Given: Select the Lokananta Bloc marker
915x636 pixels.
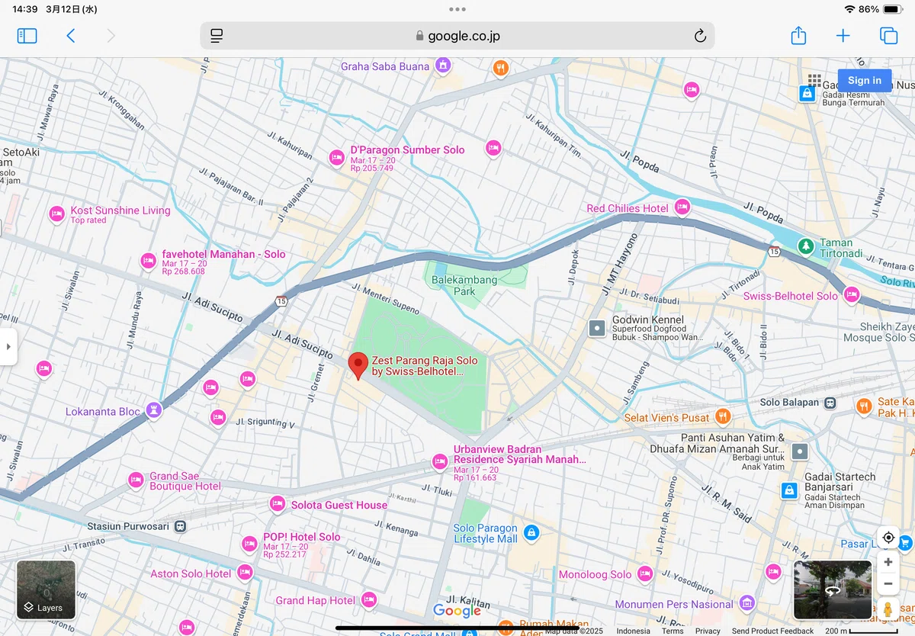Looking at the screenshot, I should [154, 410].
